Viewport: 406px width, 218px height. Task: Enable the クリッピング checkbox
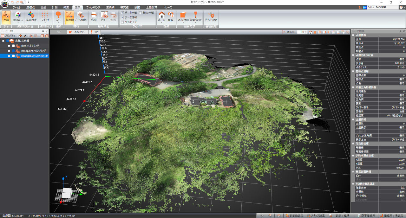122,22
